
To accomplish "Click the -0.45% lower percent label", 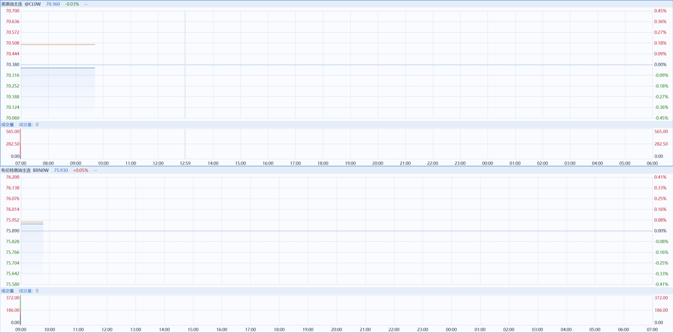I will click(661, 118).
